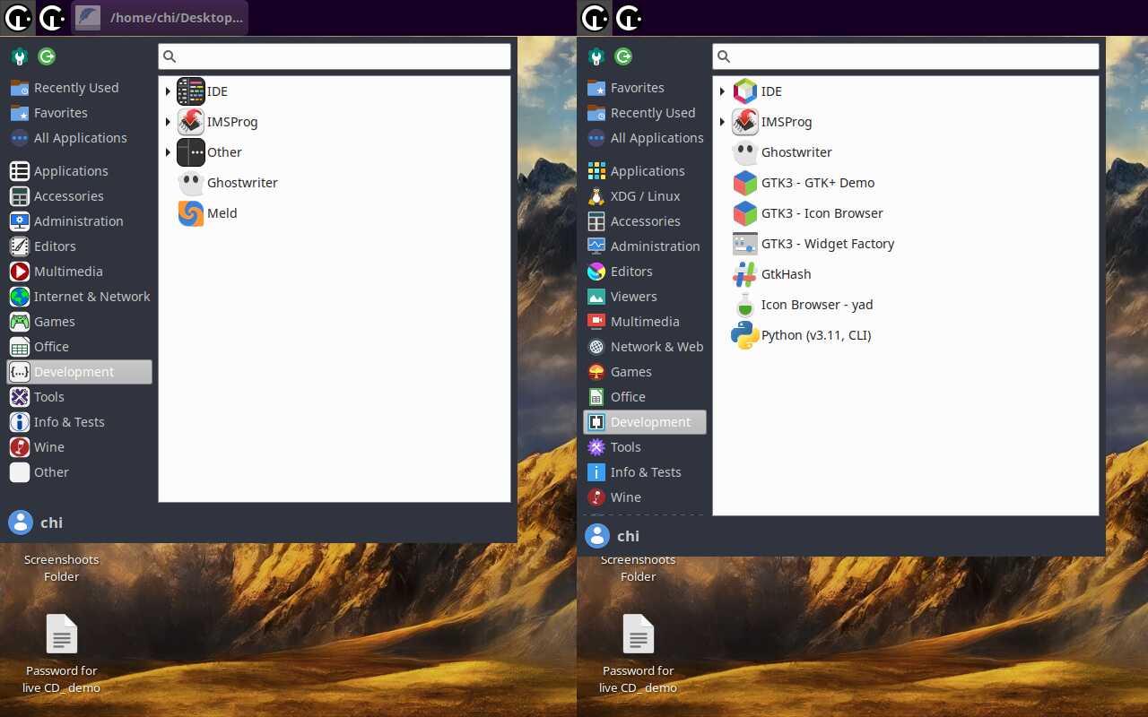Expand IMSProg submenu arrow in left menu

tap(168, 122)
